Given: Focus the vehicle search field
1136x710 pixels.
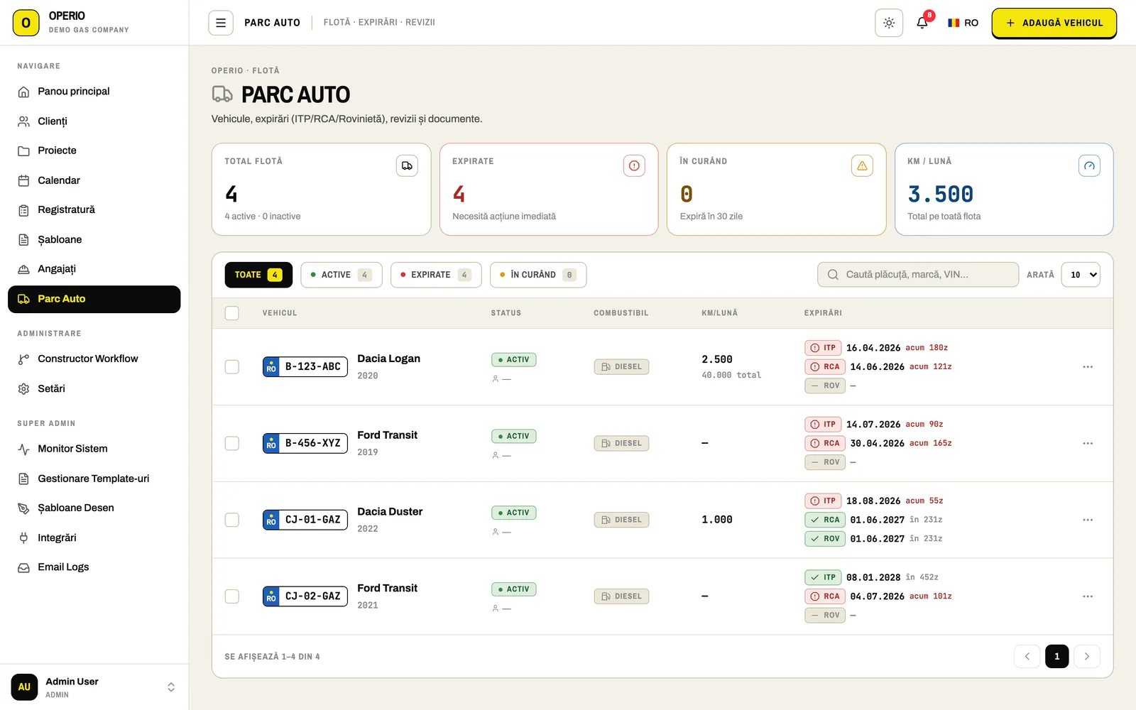Looking at the screenshot, I should tap(918, 275).
